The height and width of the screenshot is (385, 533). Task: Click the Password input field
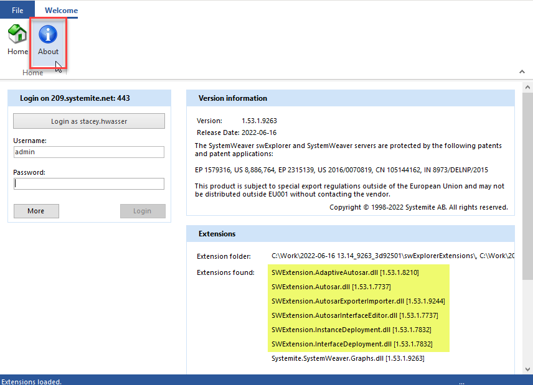click(88, 183)
